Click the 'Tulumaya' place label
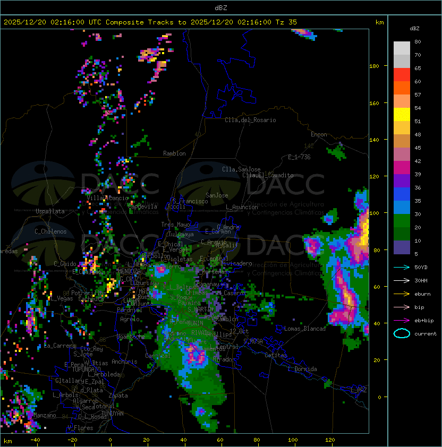The image size is (442, 447). (181, 234)
